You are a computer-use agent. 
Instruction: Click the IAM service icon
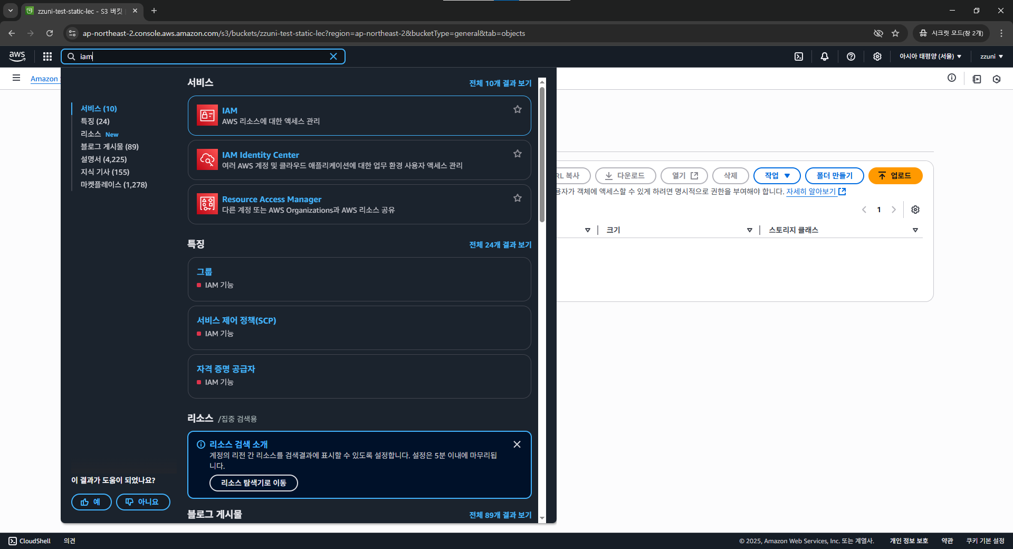[x=207, y=115]
